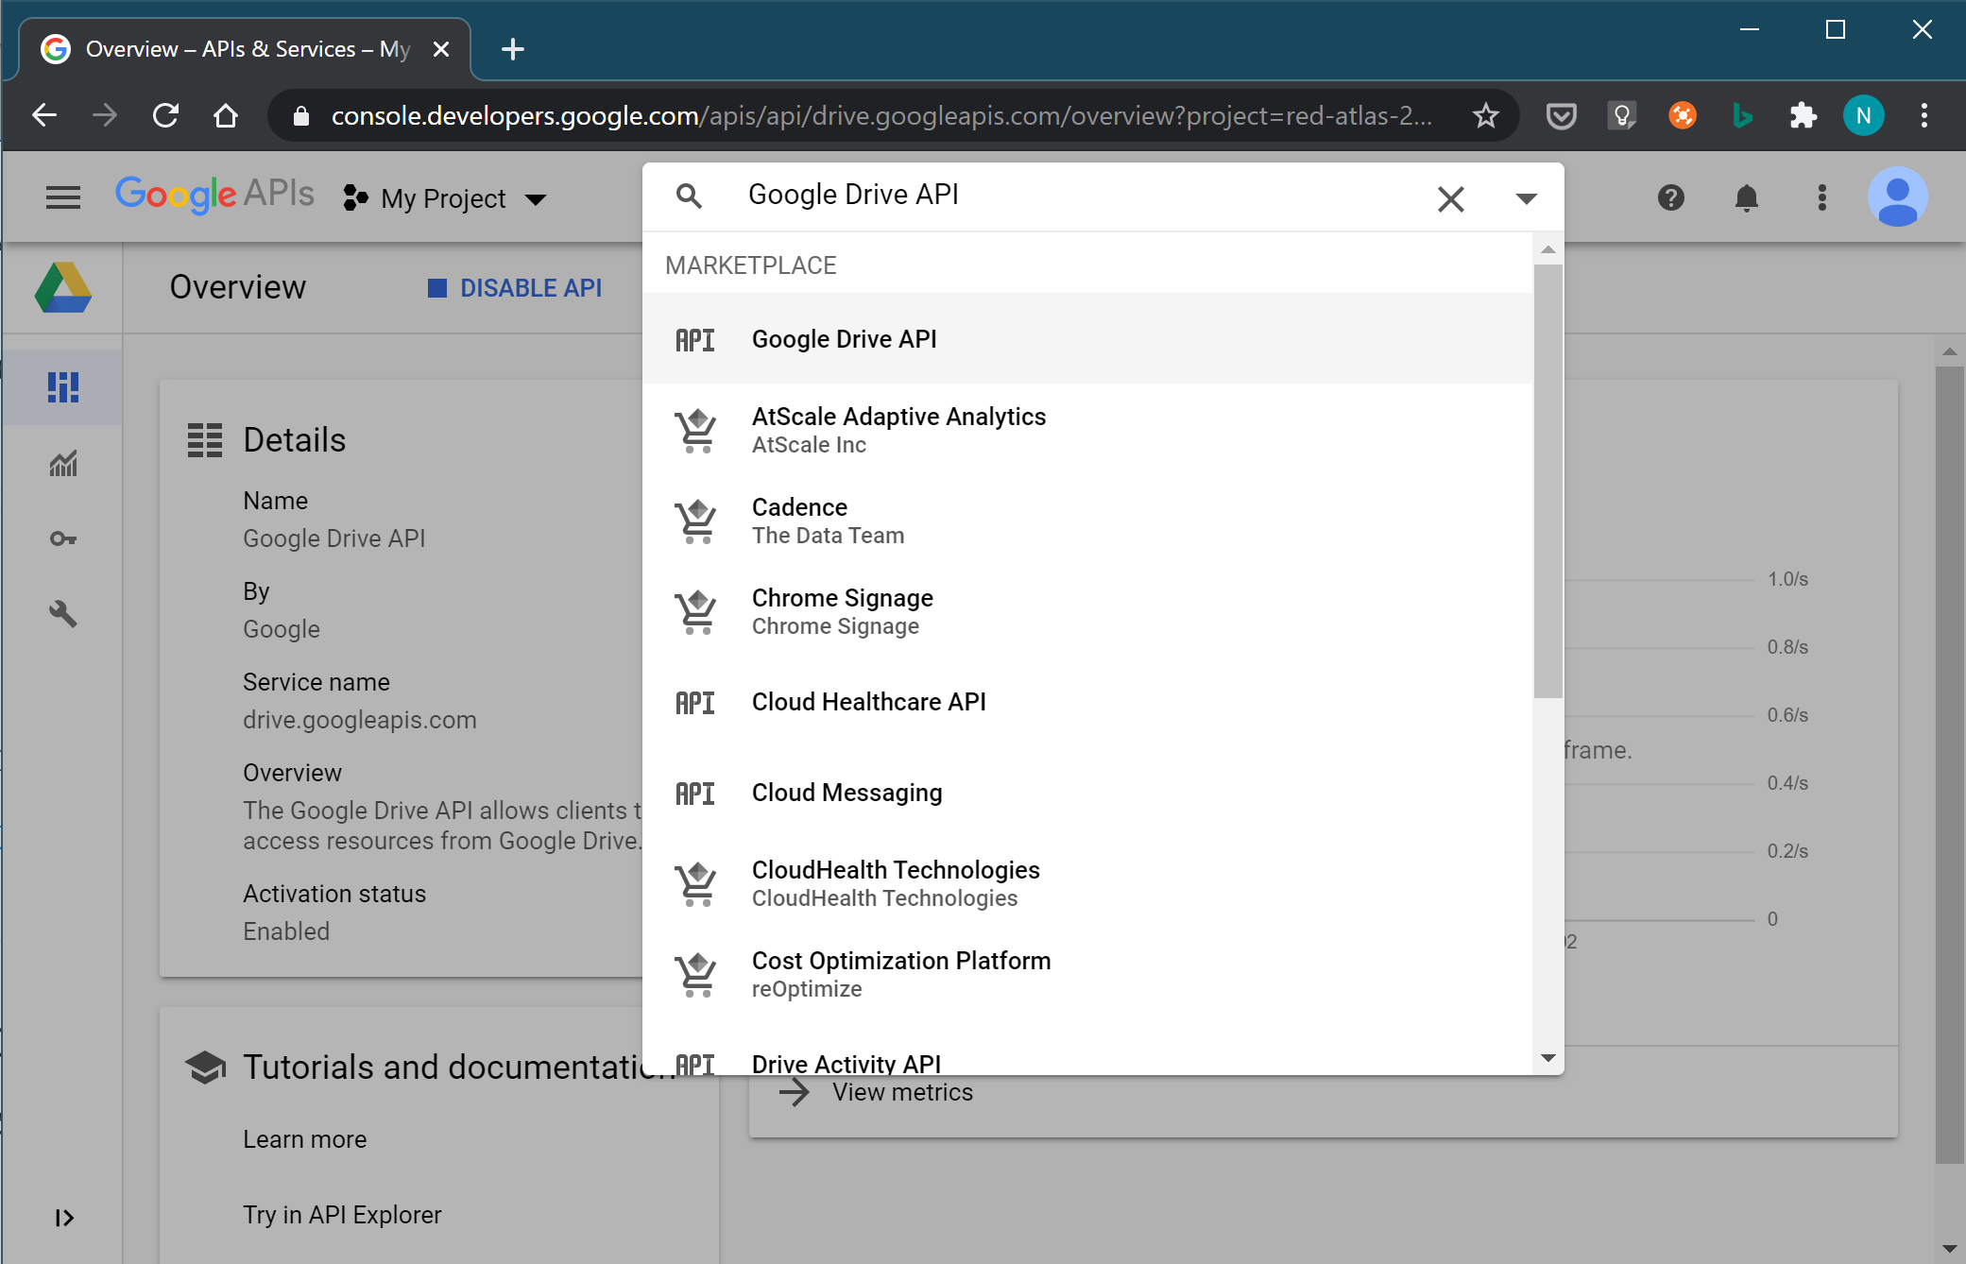Screen dimensions: 1966x1264
Task: Click the Dashboard icon in sidebar
Action: (63, 387)
